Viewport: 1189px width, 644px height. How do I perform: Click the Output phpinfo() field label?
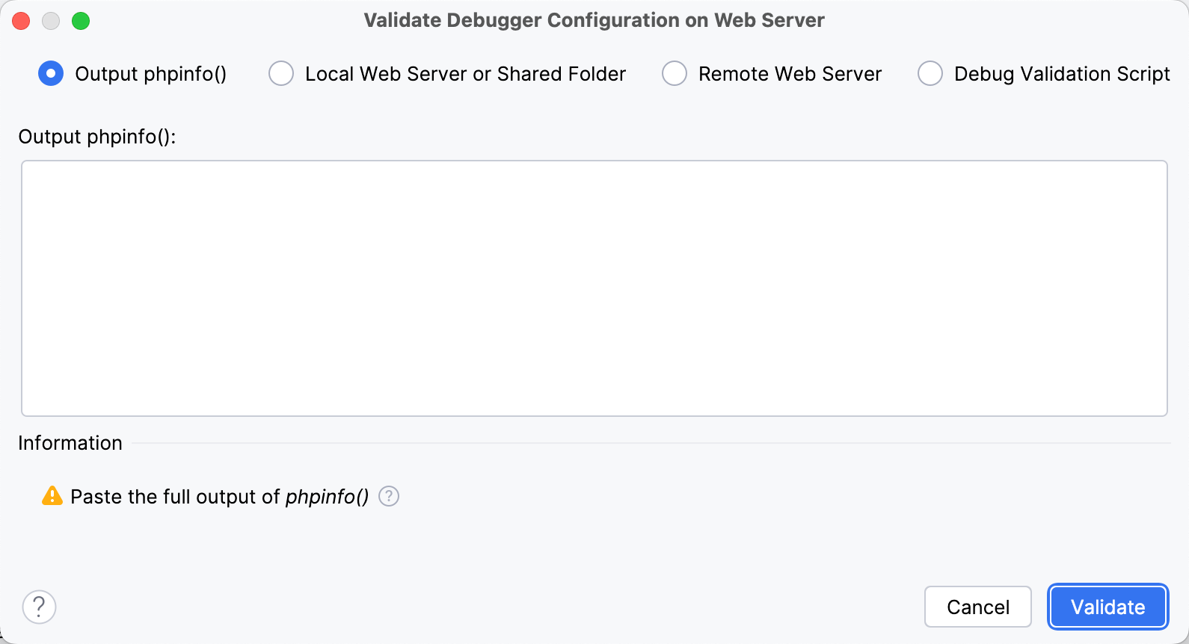97,136
